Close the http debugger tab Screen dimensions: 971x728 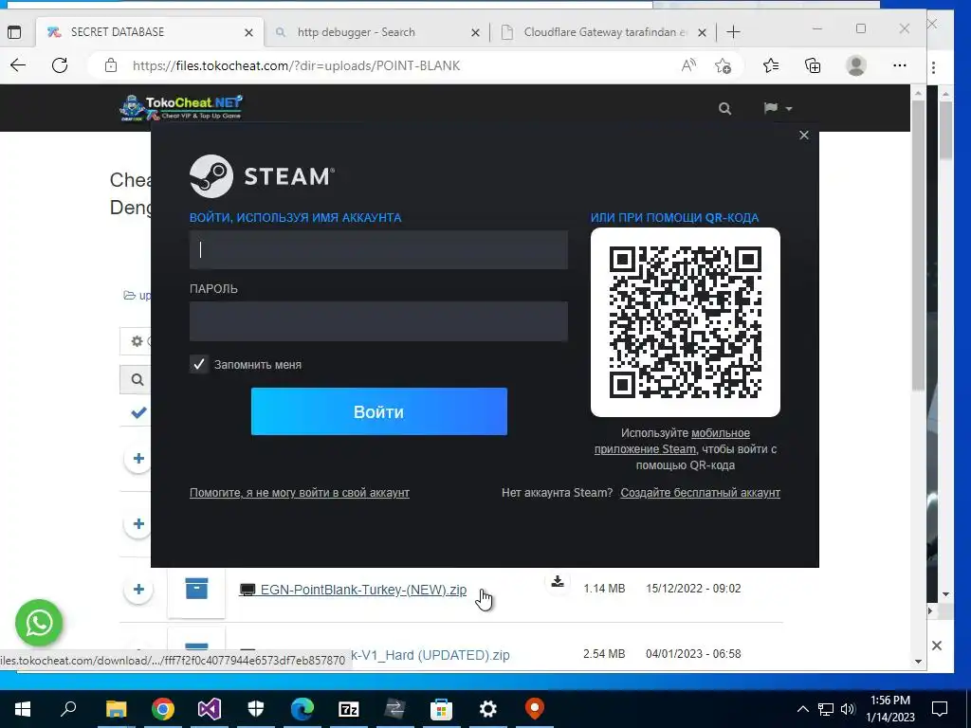pos(476,33)
